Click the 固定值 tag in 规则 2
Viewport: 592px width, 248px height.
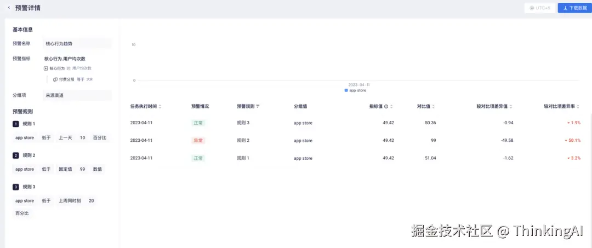point(65,169)
